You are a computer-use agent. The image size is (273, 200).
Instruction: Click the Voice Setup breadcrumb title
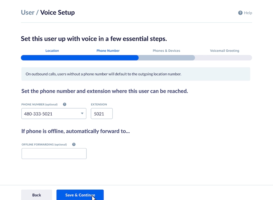(57, 12)
